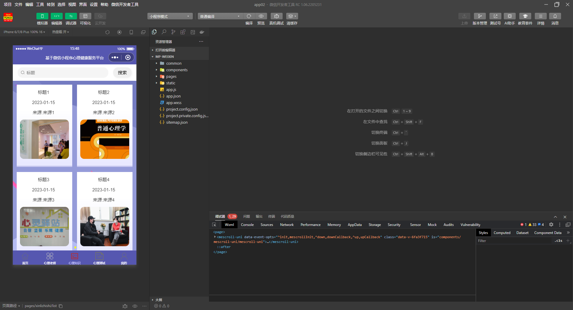Switch to the 问题 problems tab

click(x=247, y=216)
